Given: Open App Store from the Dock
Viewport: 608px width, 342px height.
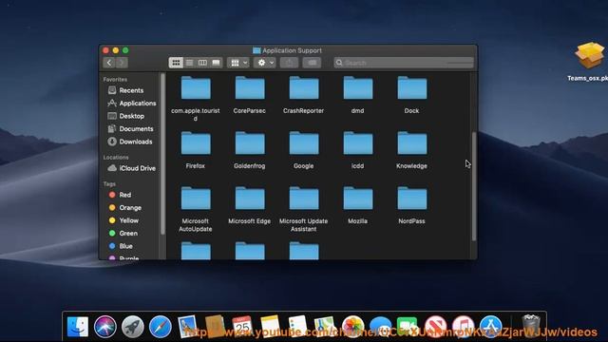Looking at the screenshot, I should coord(490,327).
